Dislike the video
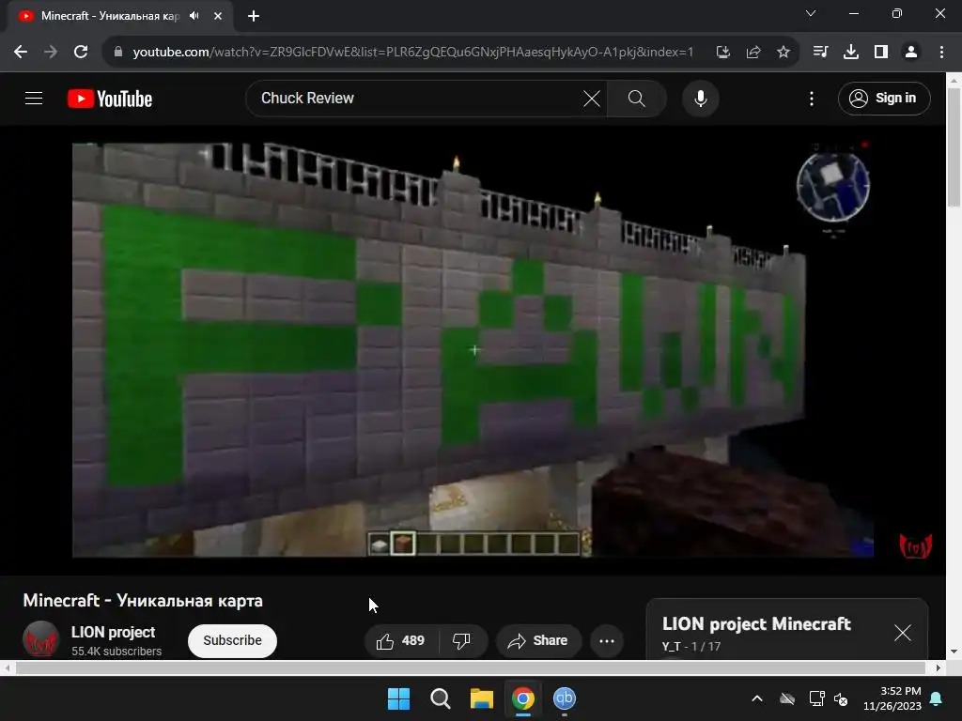The image size is (962, 721). tap(461, 640)
